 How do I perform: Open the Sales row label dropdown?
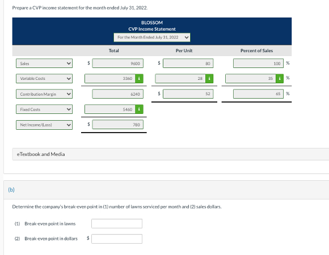coord(44,63)
